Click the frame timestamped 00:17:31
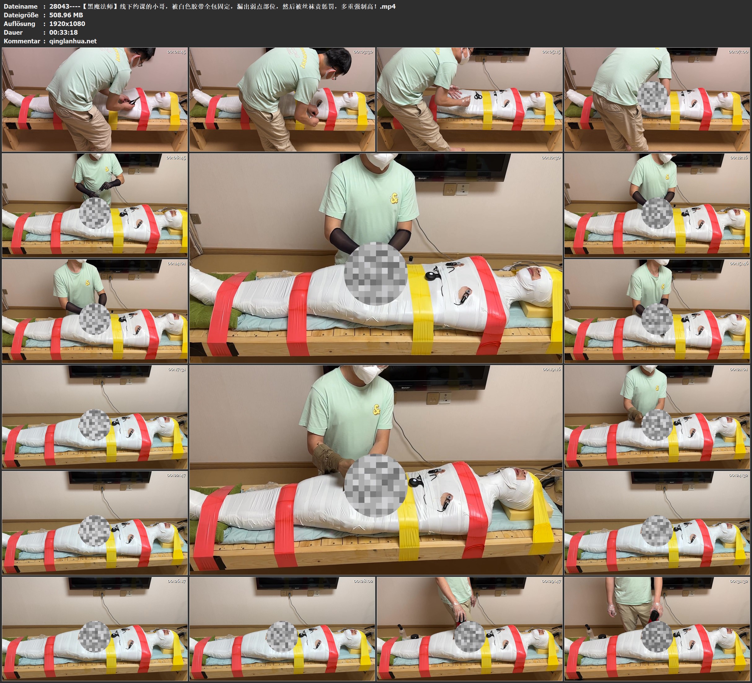The image size is (752, 683). click(95, 417)
